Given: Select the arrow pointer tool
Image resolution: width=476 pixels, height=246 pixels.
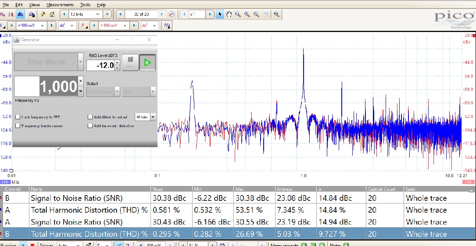Looking at the screenshot, I should (x=220, y=14).
